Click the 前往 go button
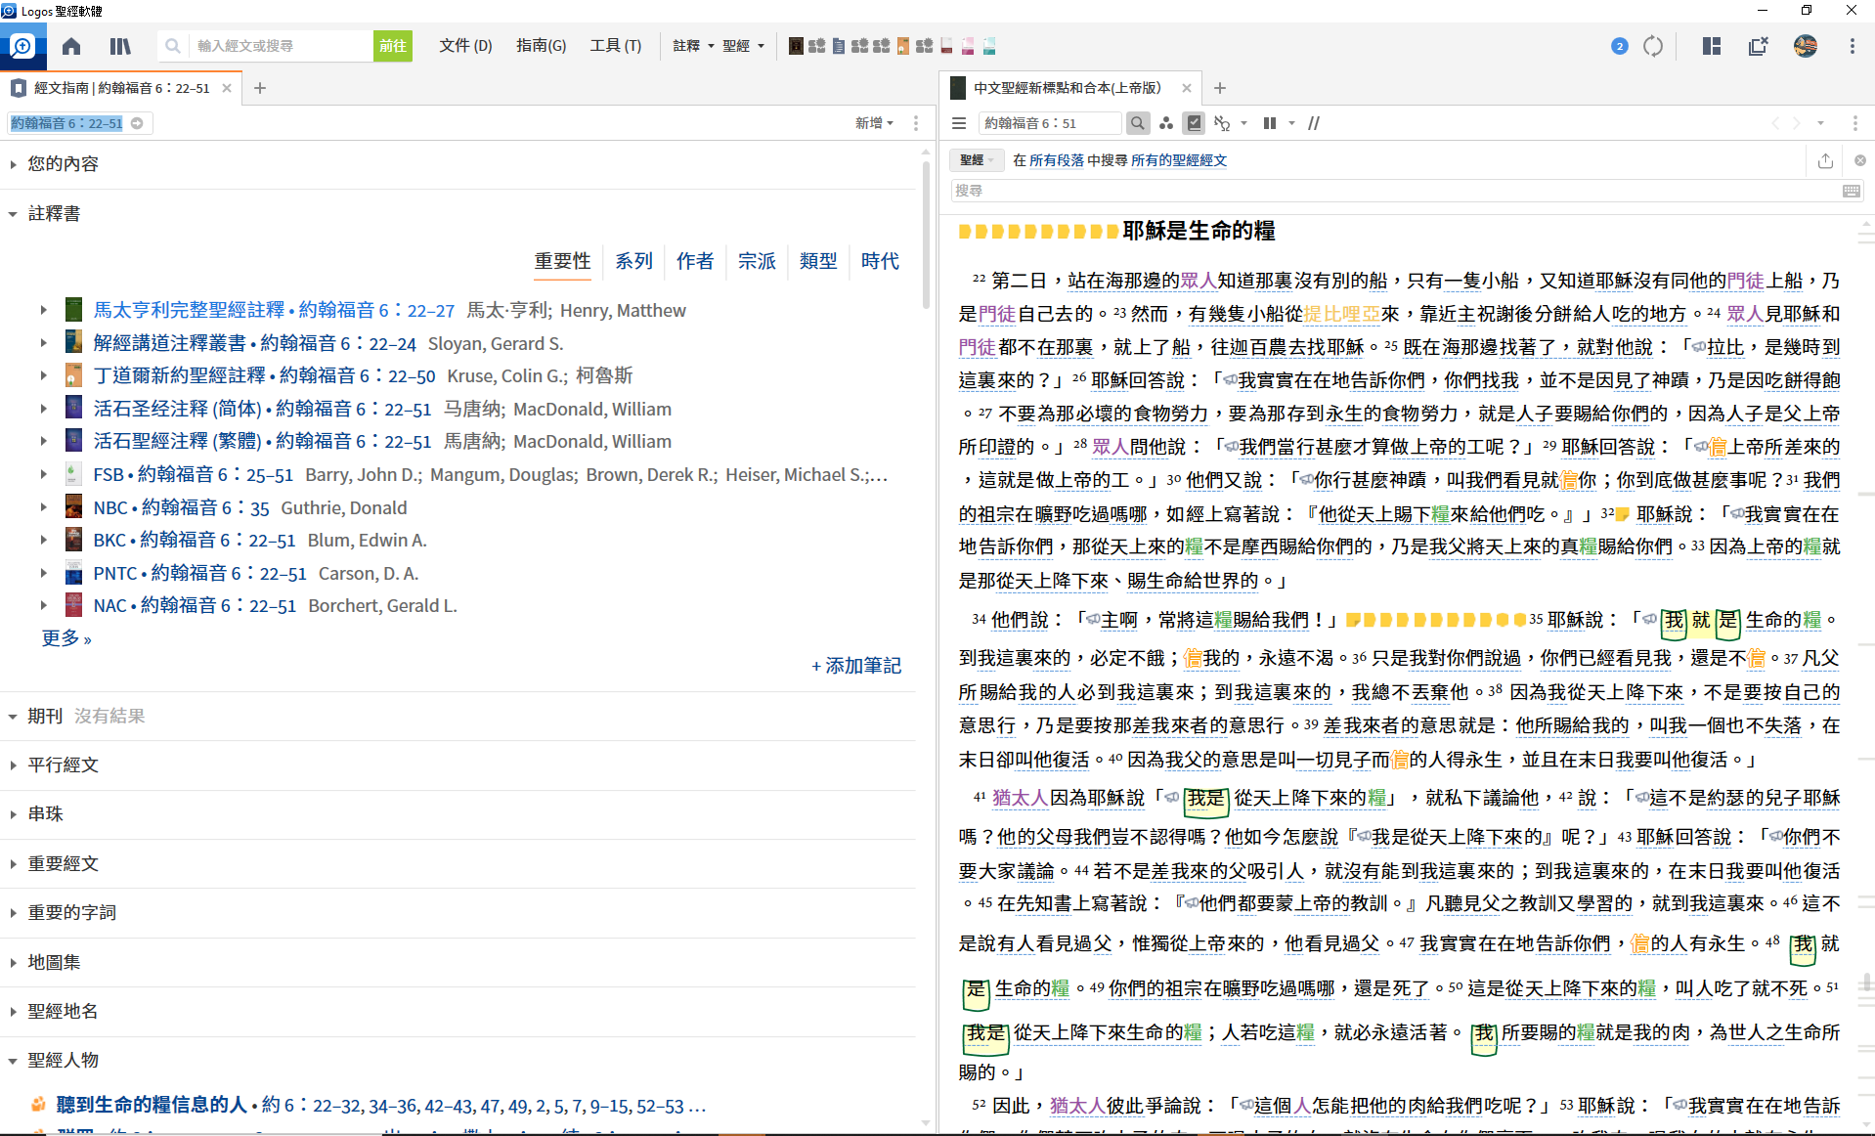This screenshot has height=1136, width=1875. click(x=393, y=46)
